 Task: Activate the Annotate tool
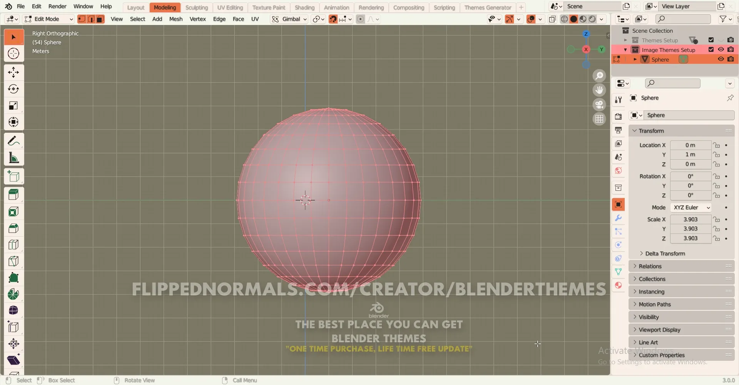(x=14, y=140)
